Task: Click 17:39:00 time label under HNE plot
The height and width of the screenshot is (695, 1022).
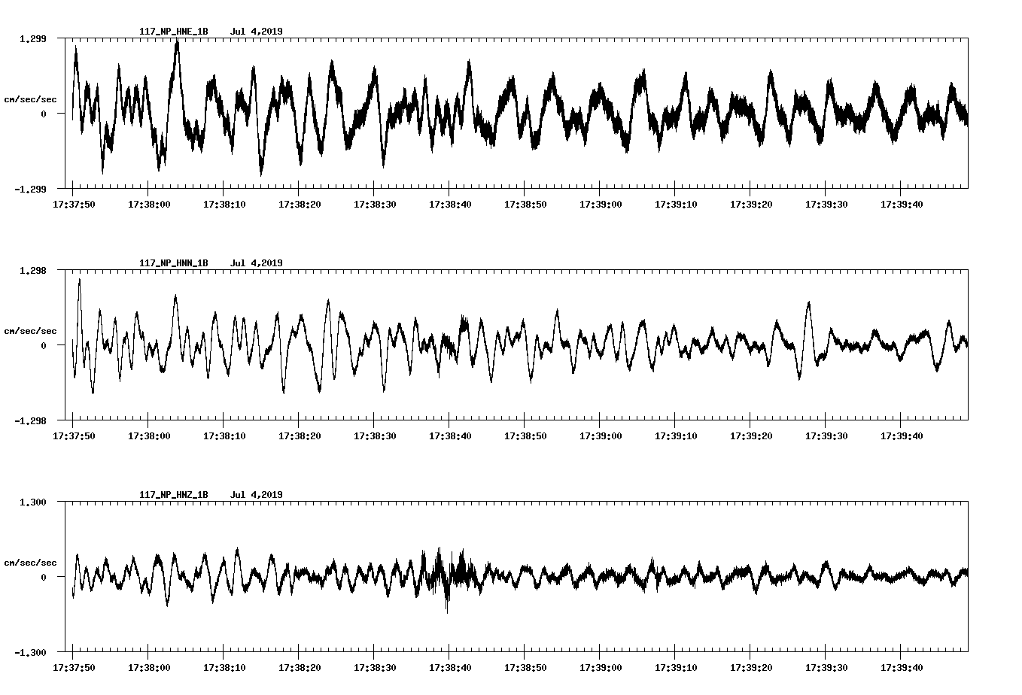Action: point(600,204)
